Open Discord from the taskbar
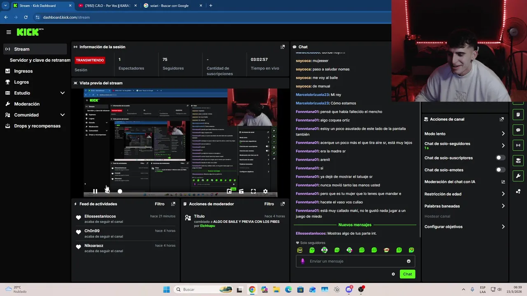The width and height of the screenshot is (527, 296). coord(349,289)
